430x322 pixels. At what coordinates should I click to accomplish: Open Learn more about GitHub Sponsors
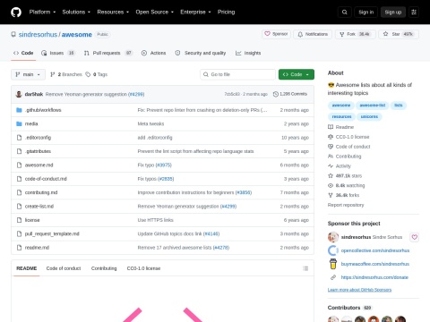click(x=359, y=290)
